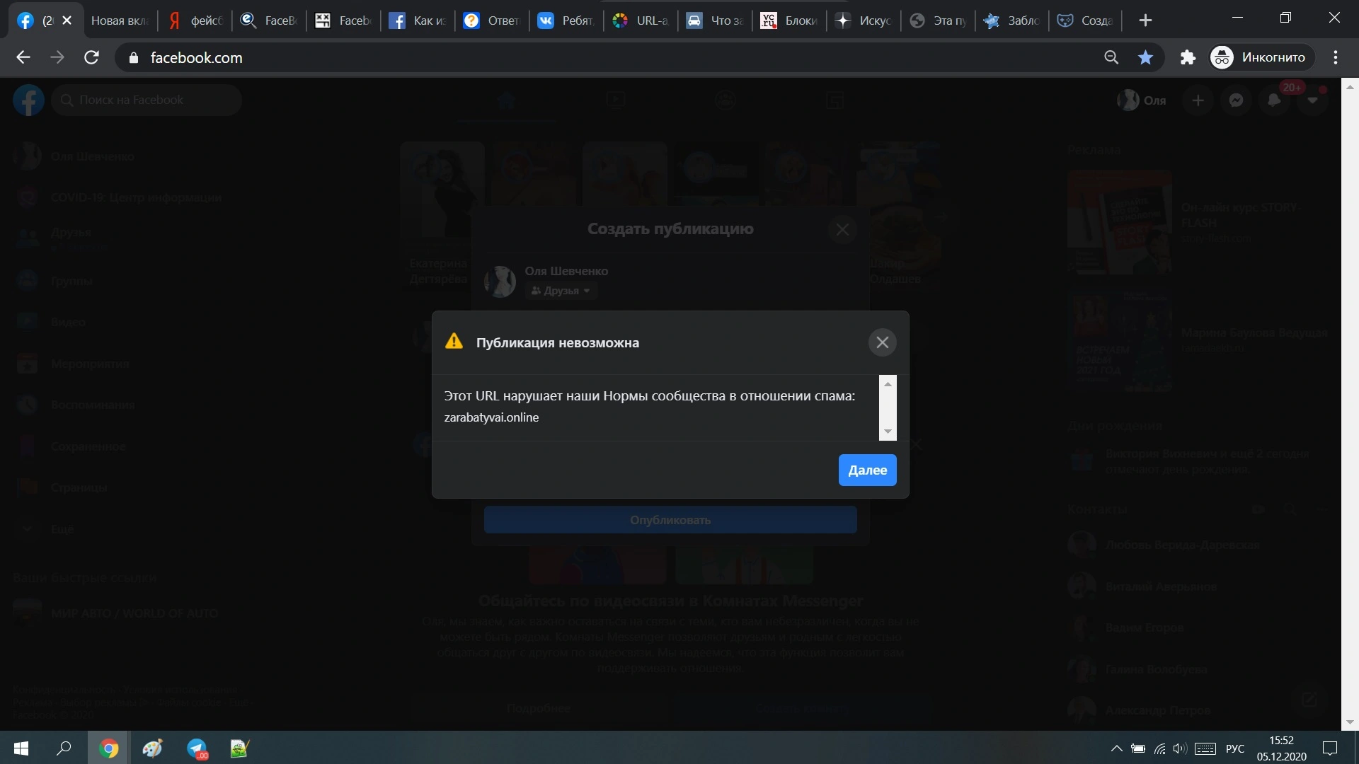Click the plus Create icon
The width and height of the screenshot is (1359, 764).
pyautogui.click(x=1198, y=100)
